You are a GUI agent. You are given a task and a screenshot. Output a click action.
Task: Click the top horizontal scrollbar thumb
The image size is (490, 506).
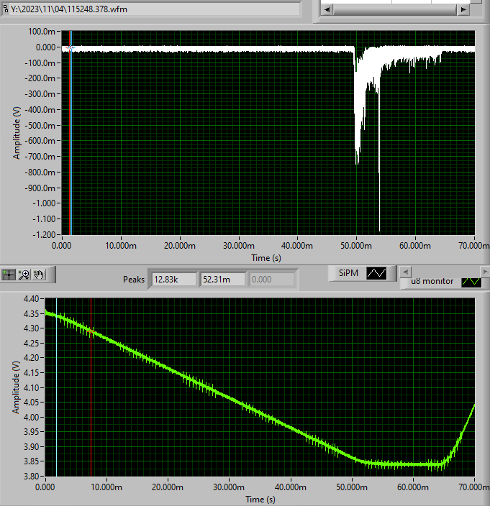point(395,9)
